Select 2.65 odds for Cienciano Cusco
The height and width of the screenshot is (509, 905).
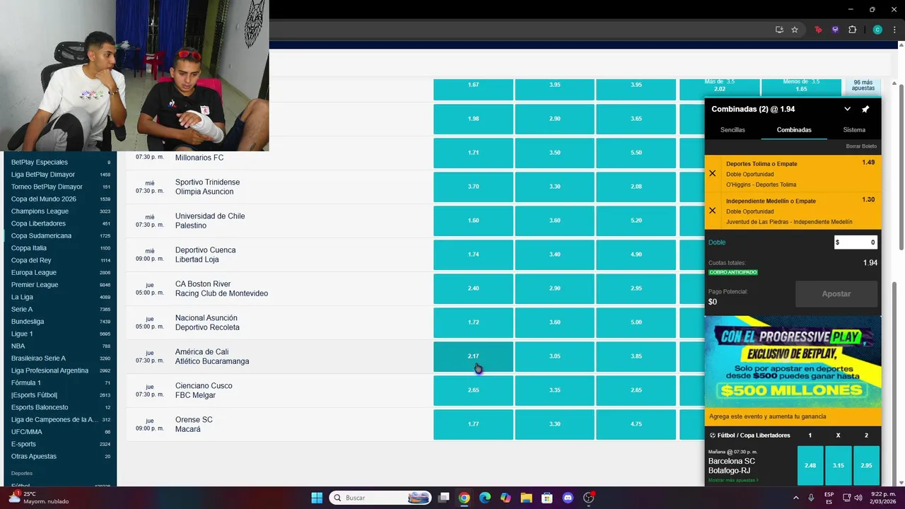click(x=473, y=390)
